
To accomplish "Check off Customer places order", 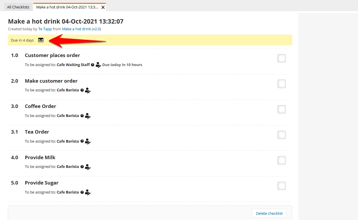I will (x=281, y=58).
